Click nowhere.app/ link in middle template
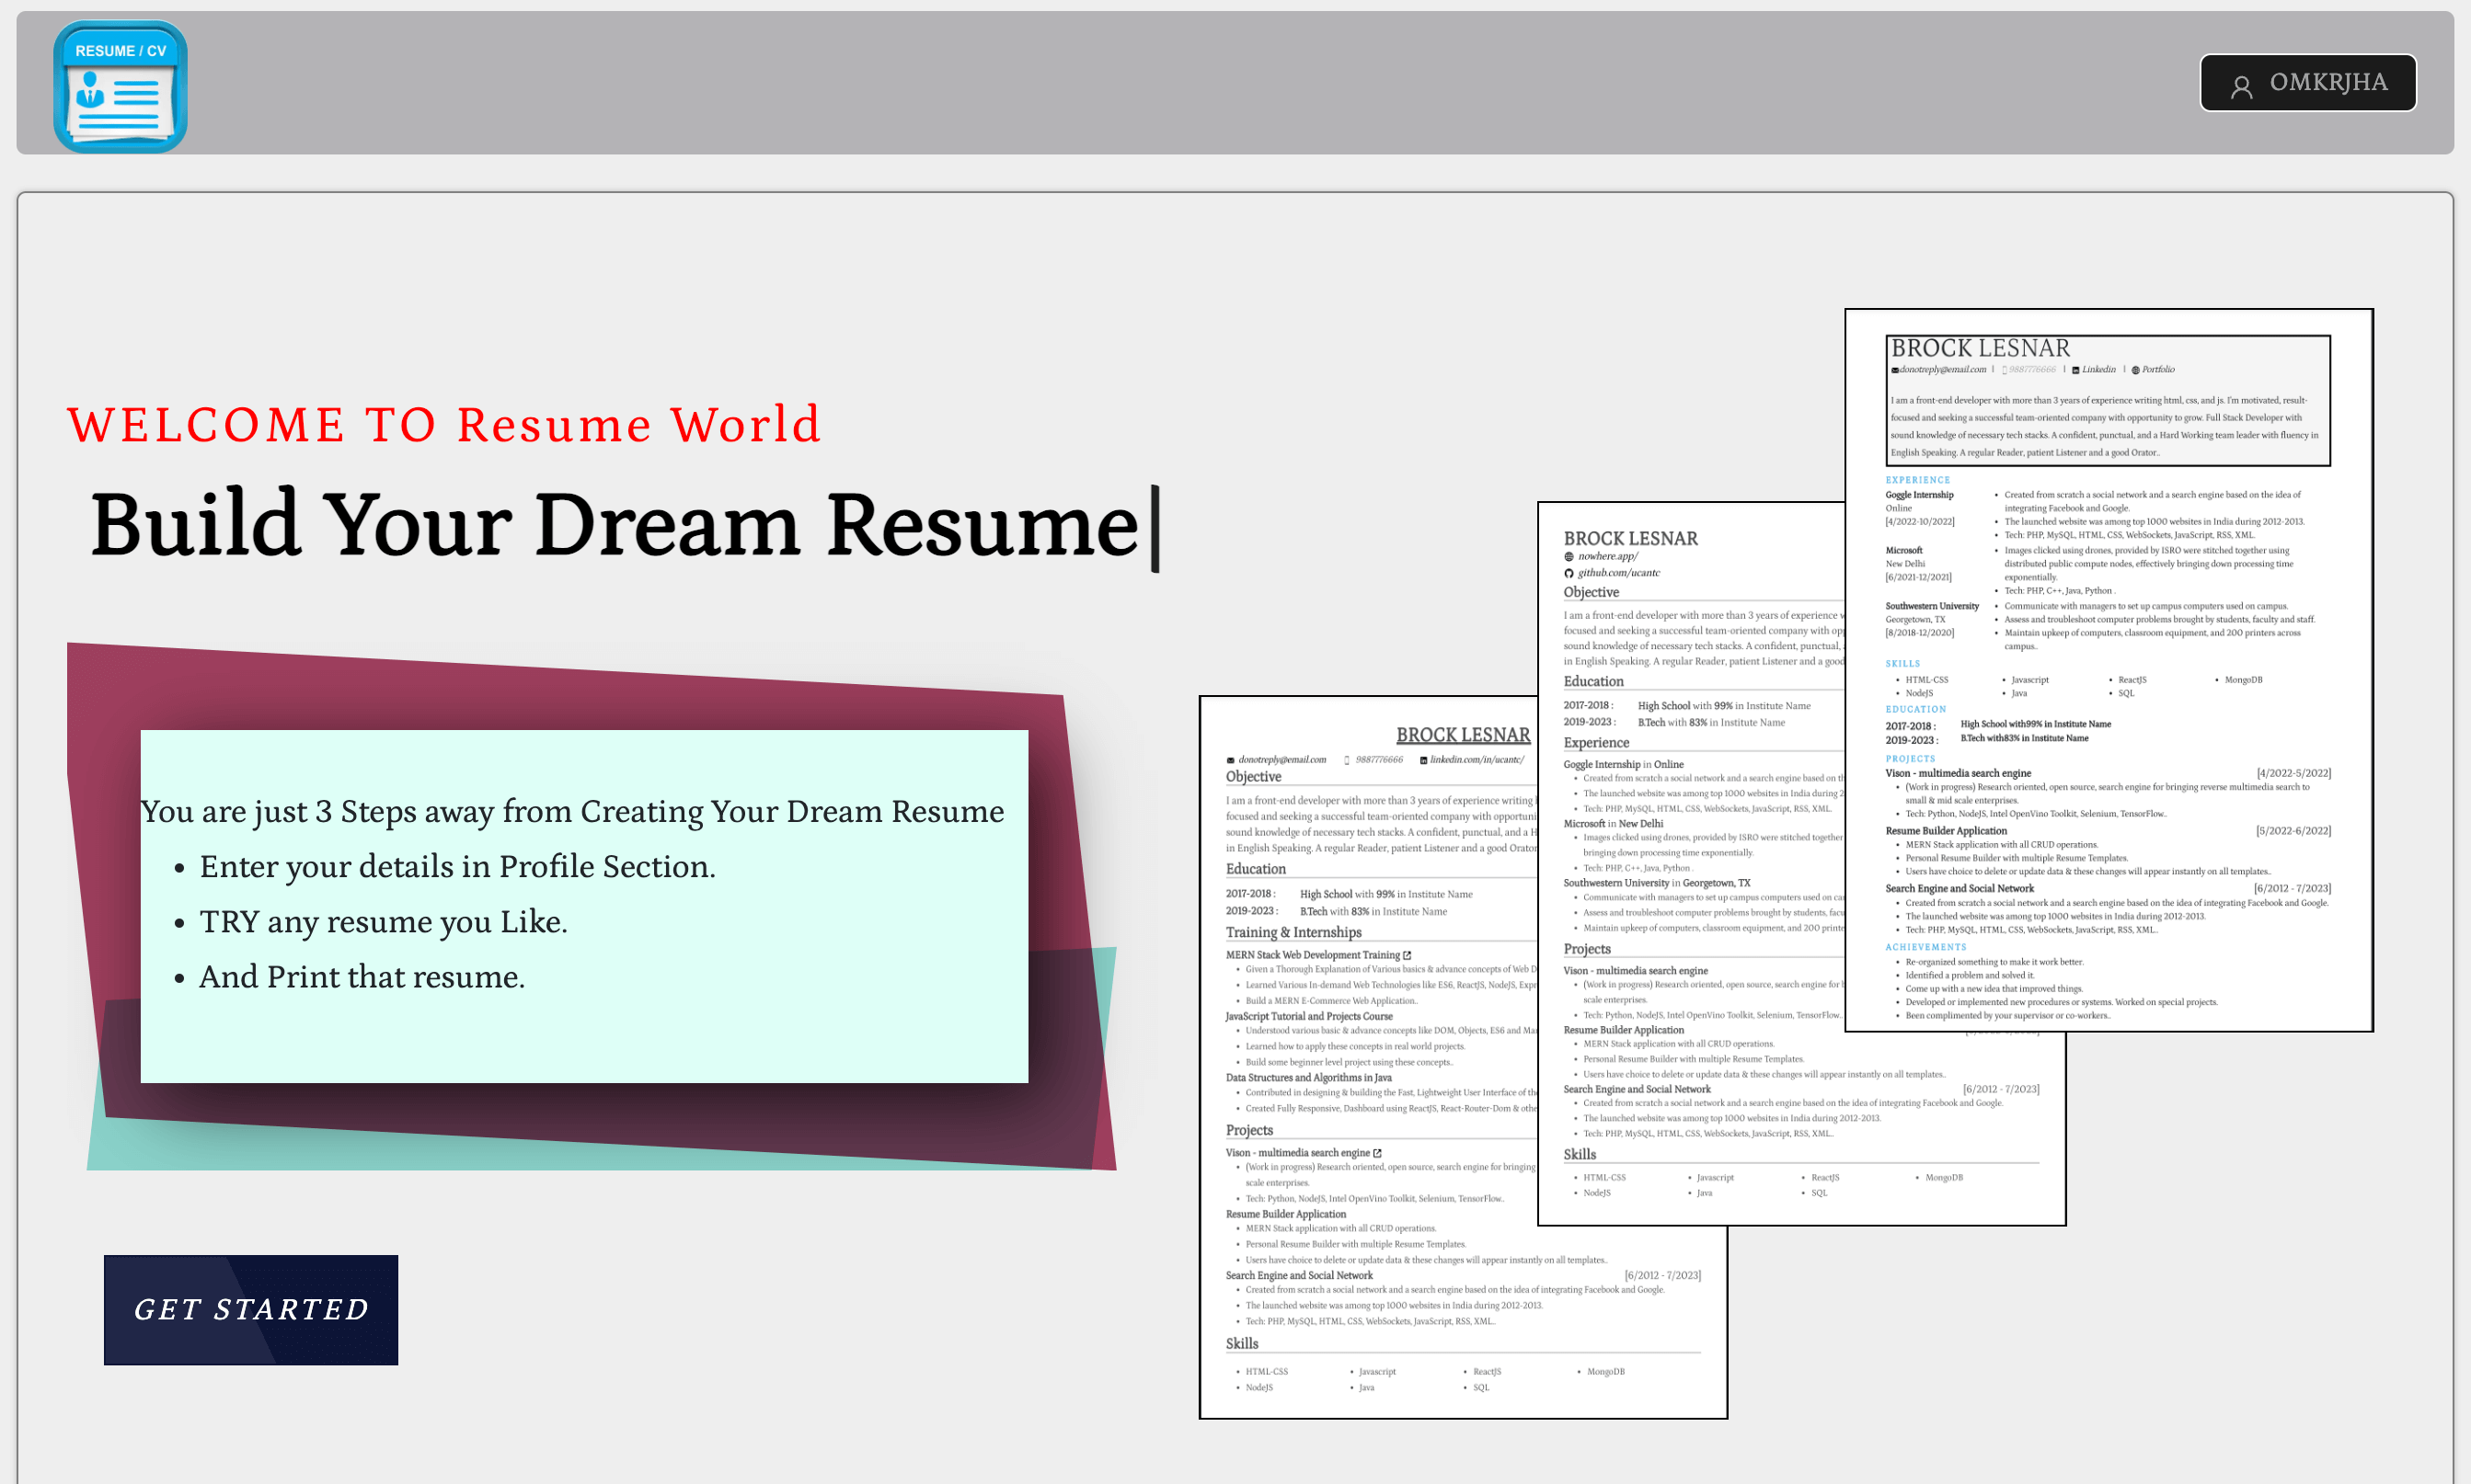The image size is (2471, 1484). pos(1608,556)
